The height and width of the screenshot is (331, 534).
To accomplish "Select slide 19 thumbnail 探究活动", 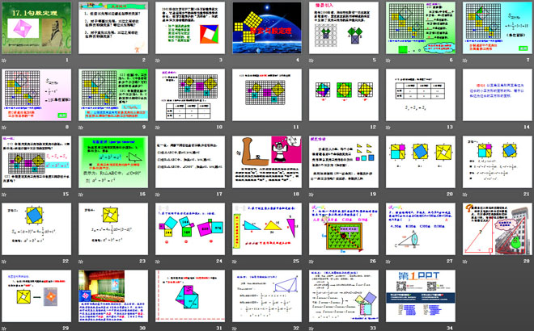I will click(x=344, y=162).
